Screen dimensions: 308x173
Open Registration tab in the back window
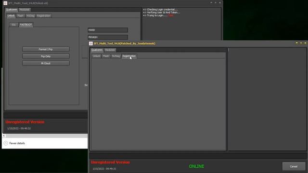44,16
